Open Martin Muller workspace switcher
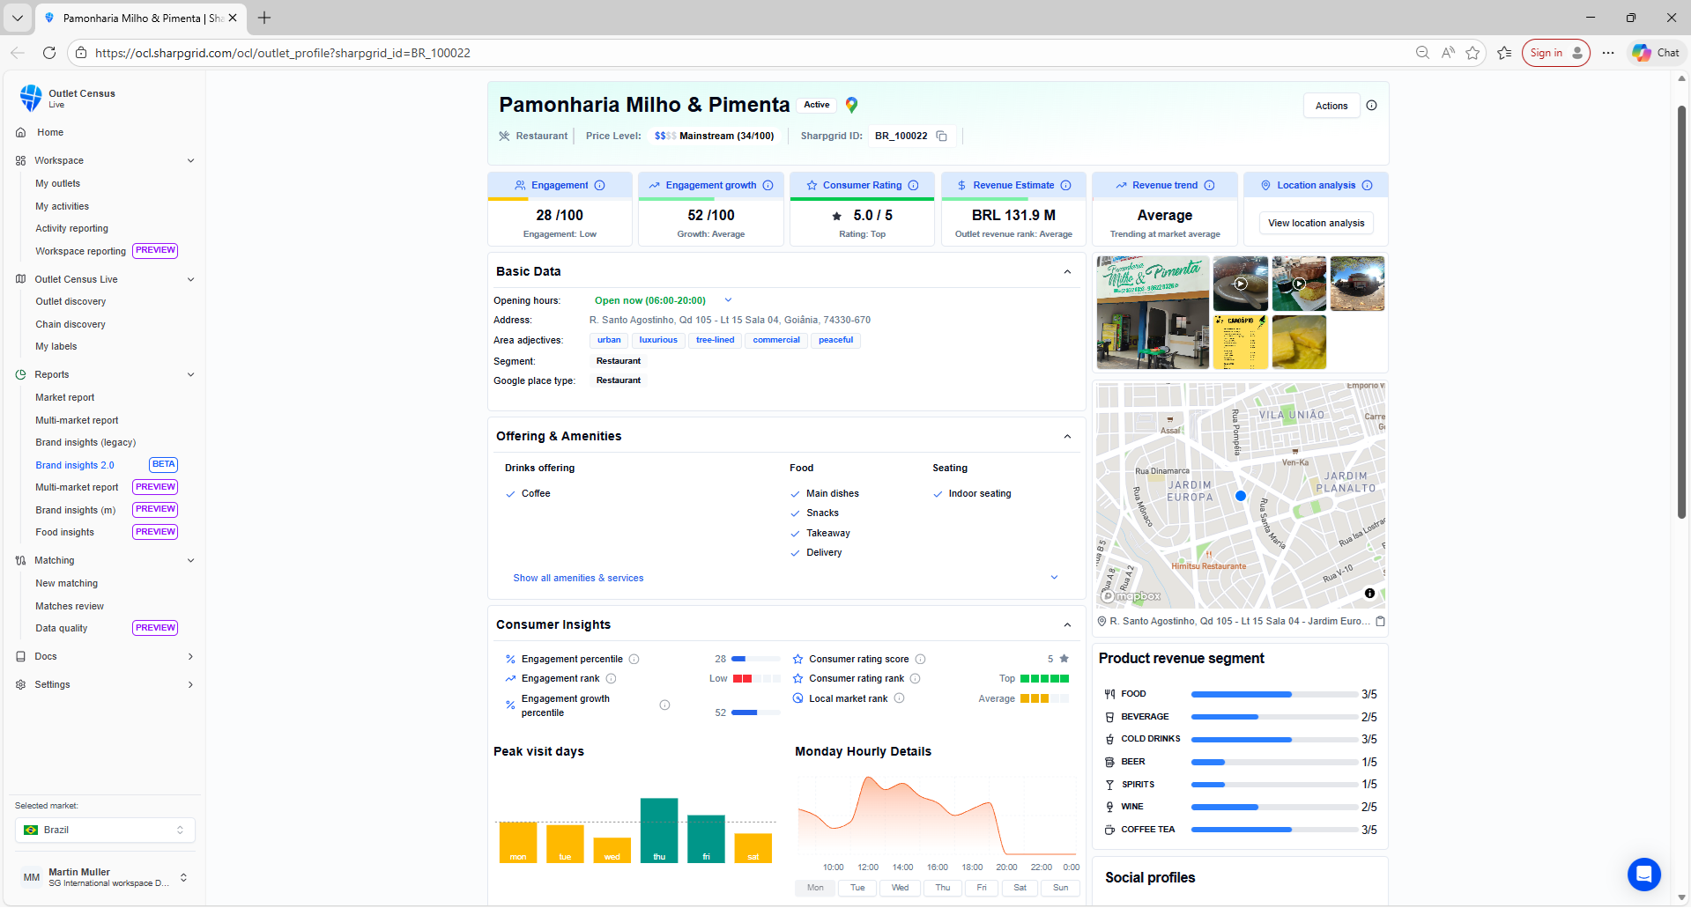Image resolution: width=1691 pixels, height=908 pixels. (105, 877)
